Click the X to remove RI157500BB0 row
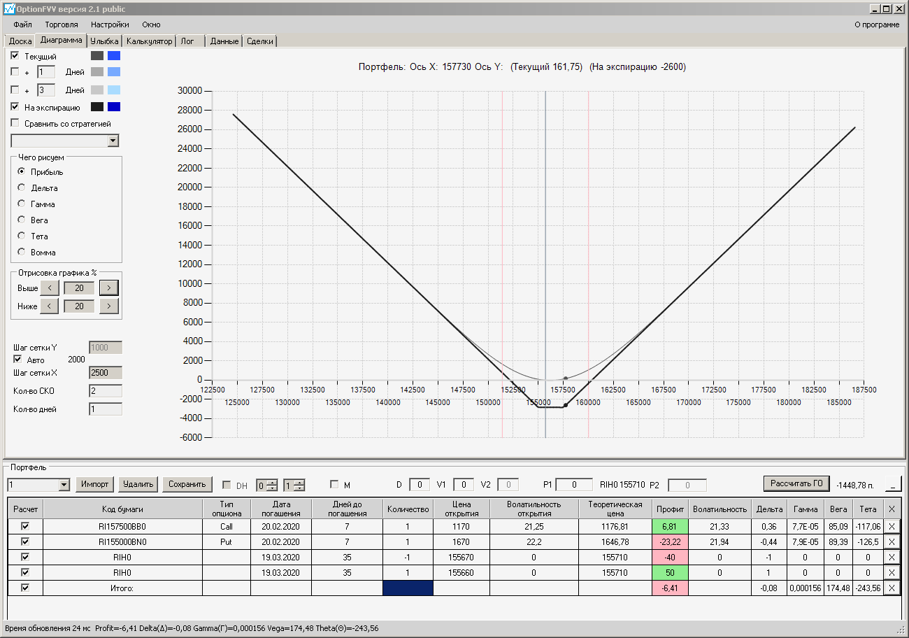Image resolution: width=909 pixels, height=638 pixels. [892, 527]
